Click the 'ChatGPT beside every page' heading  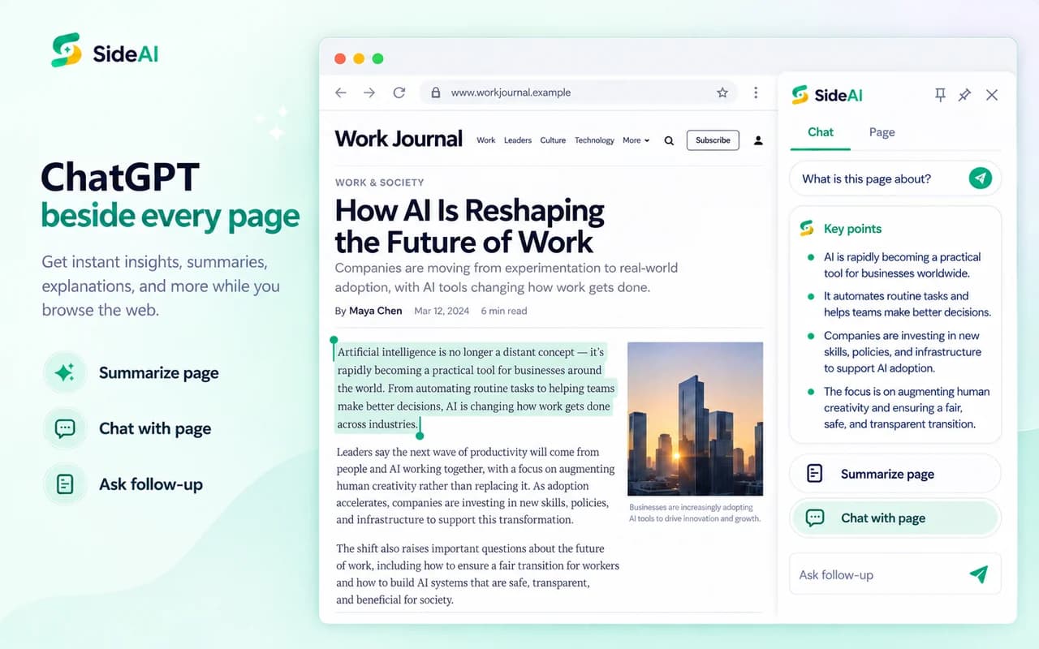[170, 196]
